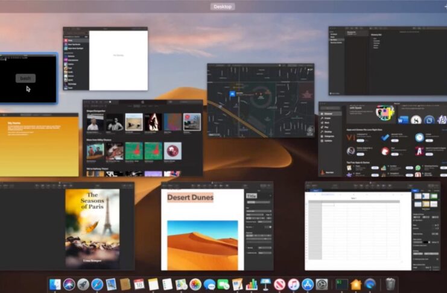Open Messages speech bubble icon in Dock
This screenshot has width=447, height=293.
209,284
